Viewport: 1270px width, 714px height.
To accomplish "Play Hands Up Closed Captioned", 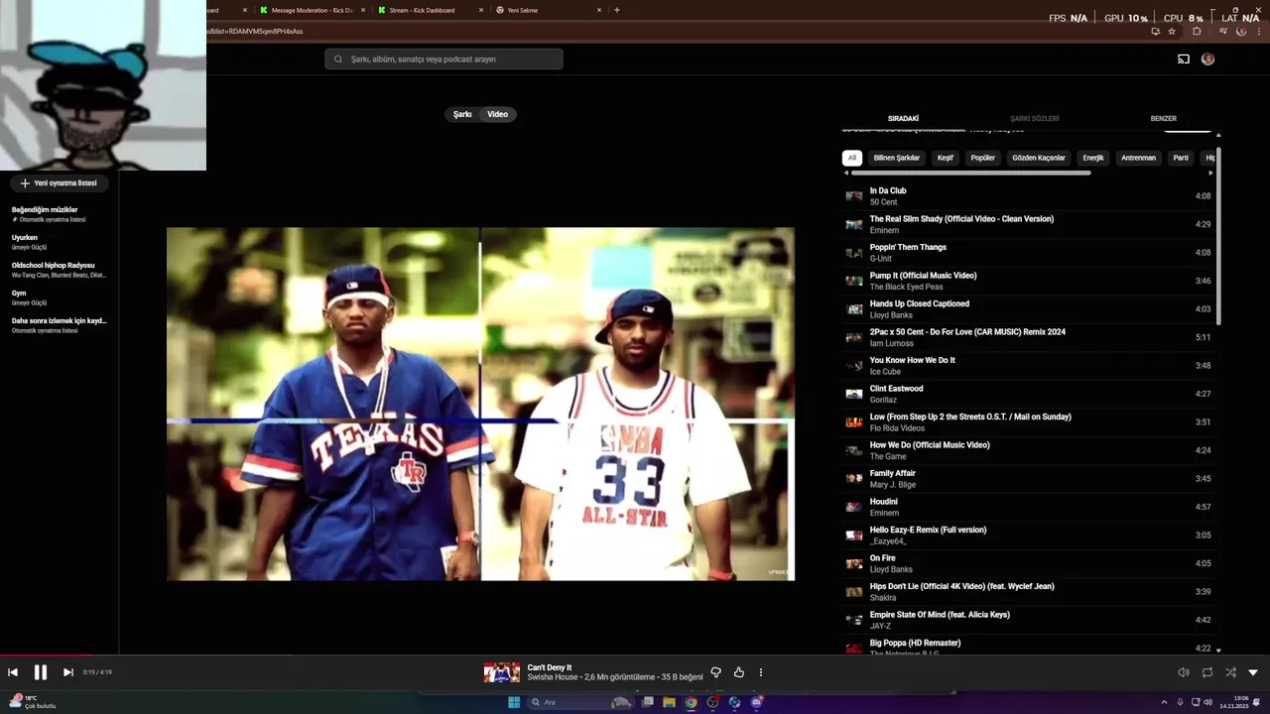I will (x=1027, y=309).
